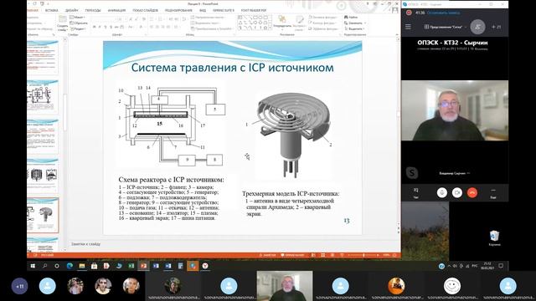Toggle the Примечания comments button in status bar
This screenshot has width=536, height=301.
(292, 255)
